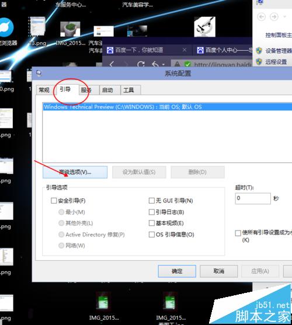
Task: Toggle the OS 引导信息(O) checkbox
Action: point(152,235)
